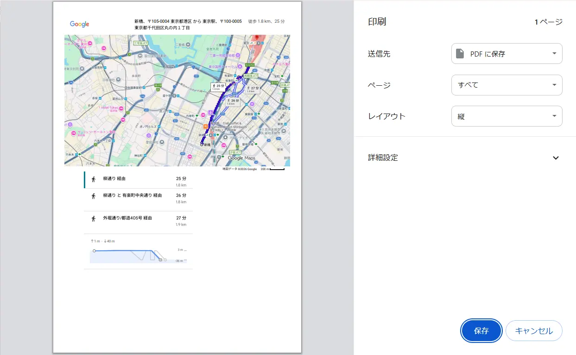Click the walking icon beside 柳通り 経由
The image size is (576, 355).
click(x=93, y=179)
